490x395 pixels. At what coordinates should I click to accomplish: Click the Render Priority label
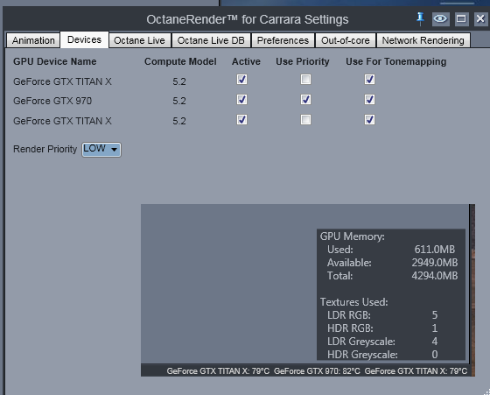click(45, 149)
